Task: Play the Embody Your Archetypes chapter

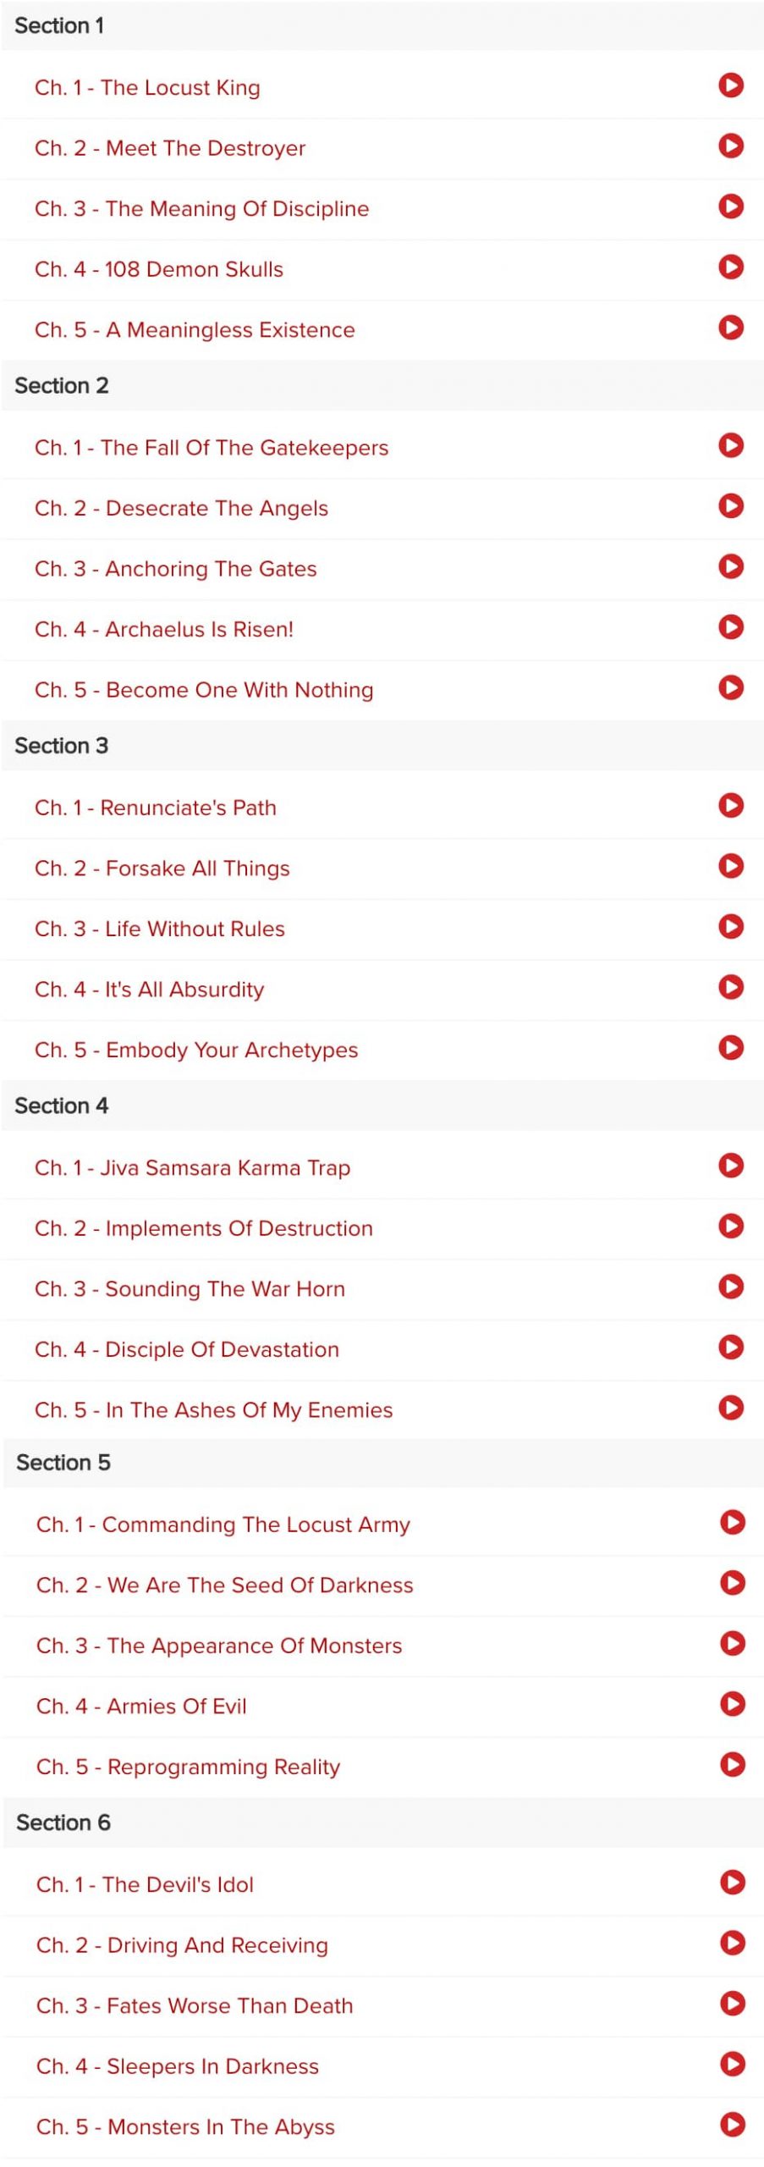Action: (731, 1047)
